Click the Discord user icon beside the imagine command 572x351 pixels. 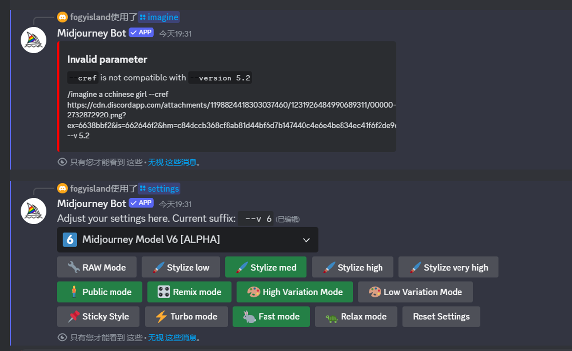click(62, 17)
